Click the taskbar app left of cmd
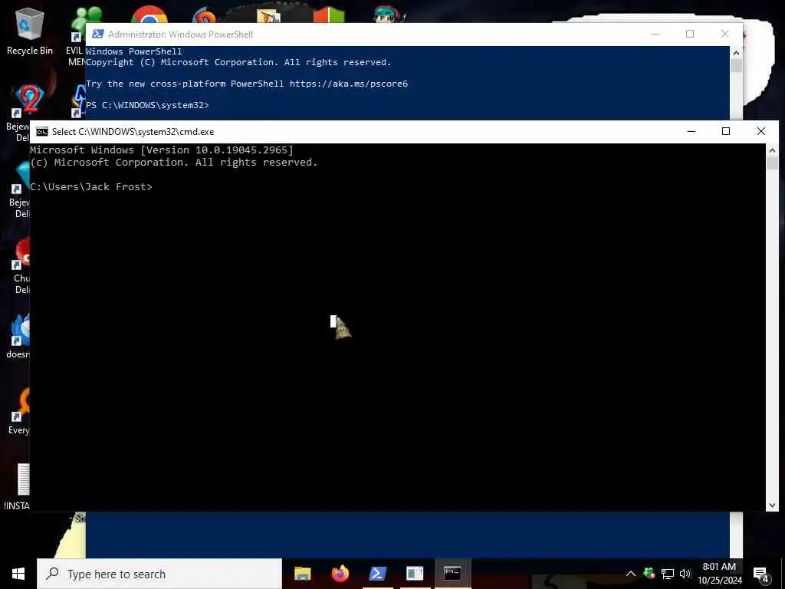785x589 pixels. (x=415, y=574)
